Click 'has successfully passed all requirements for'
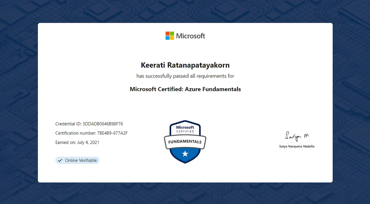The height and width of the screenshot is (204, 370). click(x=185, y=76)
